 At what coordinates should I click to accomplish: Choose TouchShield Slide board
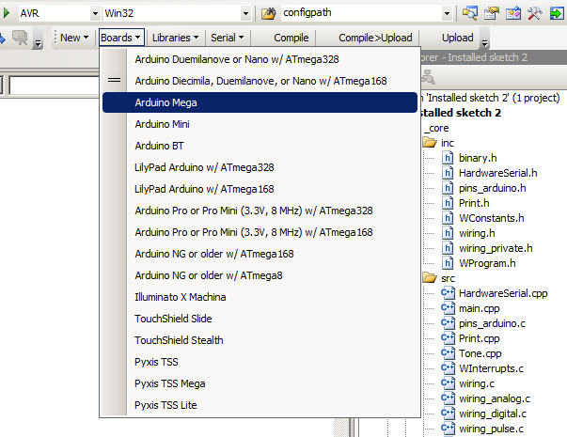[x=260, y=319]
